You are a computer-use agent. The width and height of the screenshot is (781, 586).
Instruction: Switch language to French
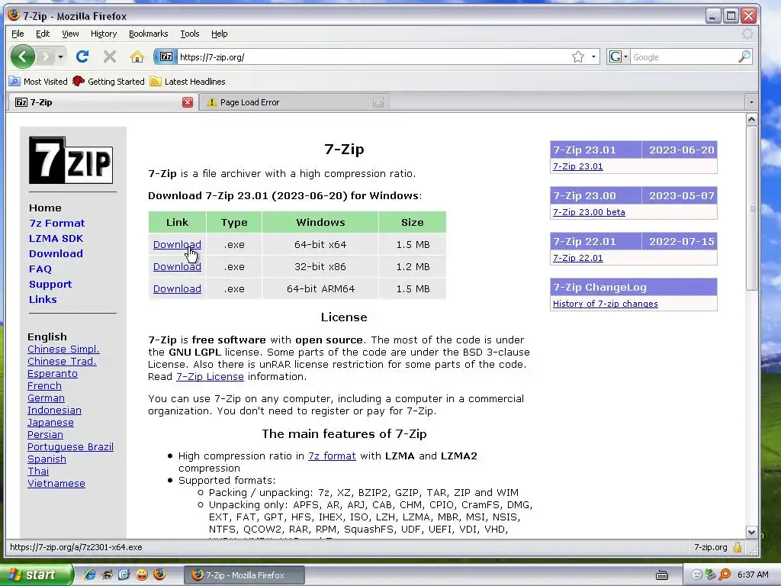pyautogui.click(x=44, y=385)
